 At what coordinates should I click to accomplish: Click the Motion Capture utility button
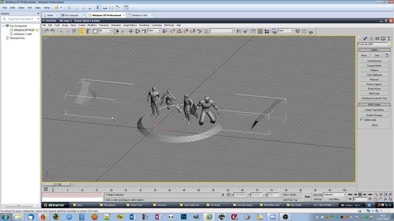point(374,84)
